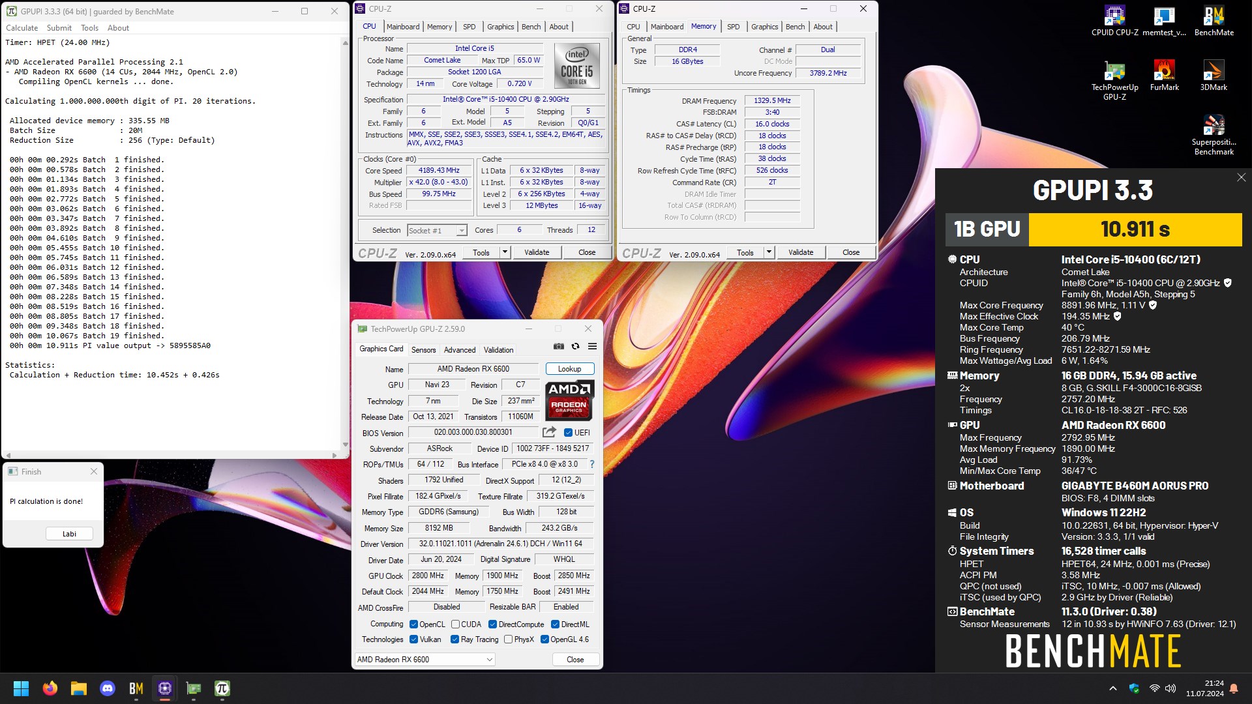Screen dimensions: 1252x704
Task: Click GPUPI vertical scrollbar up arrow
Action: 345,42
